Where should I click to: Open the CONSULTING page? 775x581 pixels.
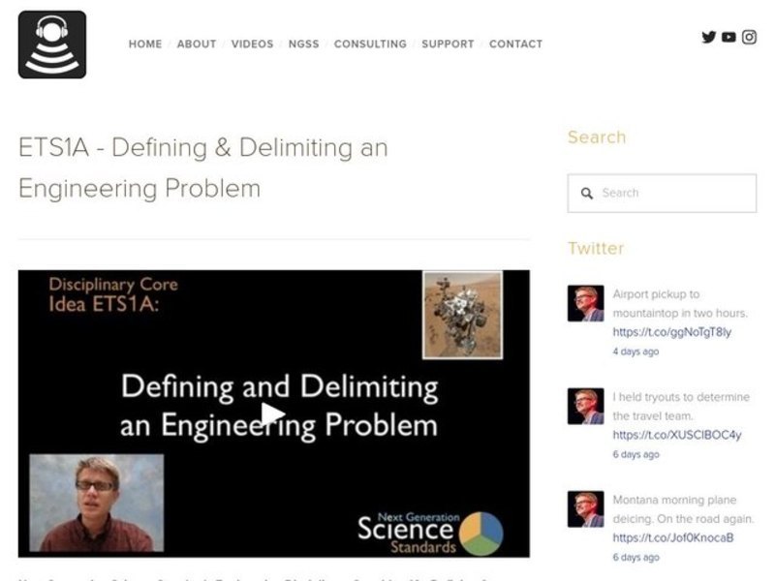coord(370,44)
